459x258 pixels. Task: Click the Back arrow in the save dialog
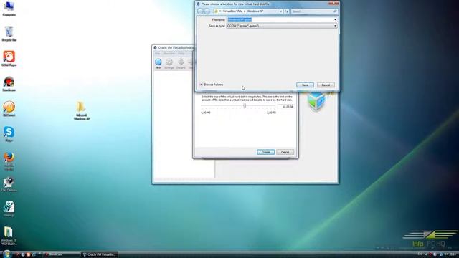tap(201, 11)
